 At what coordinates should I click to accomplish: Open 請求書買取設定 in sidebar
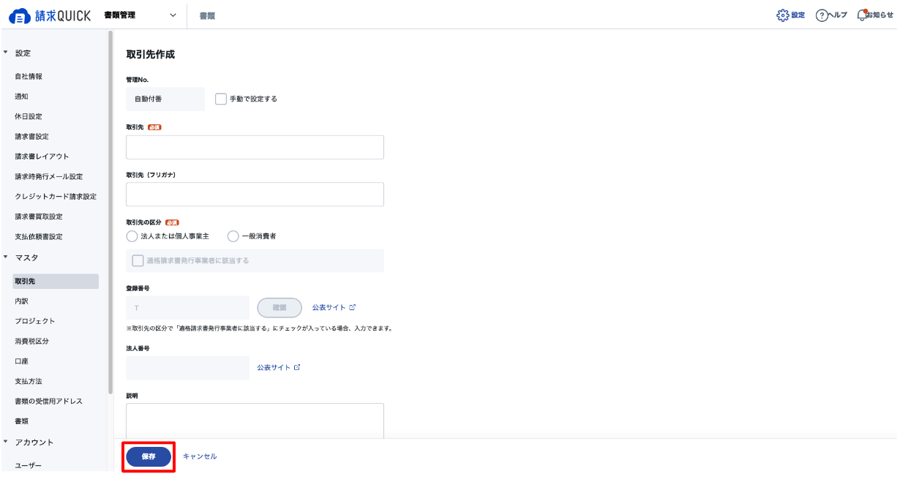click(39, 216)
